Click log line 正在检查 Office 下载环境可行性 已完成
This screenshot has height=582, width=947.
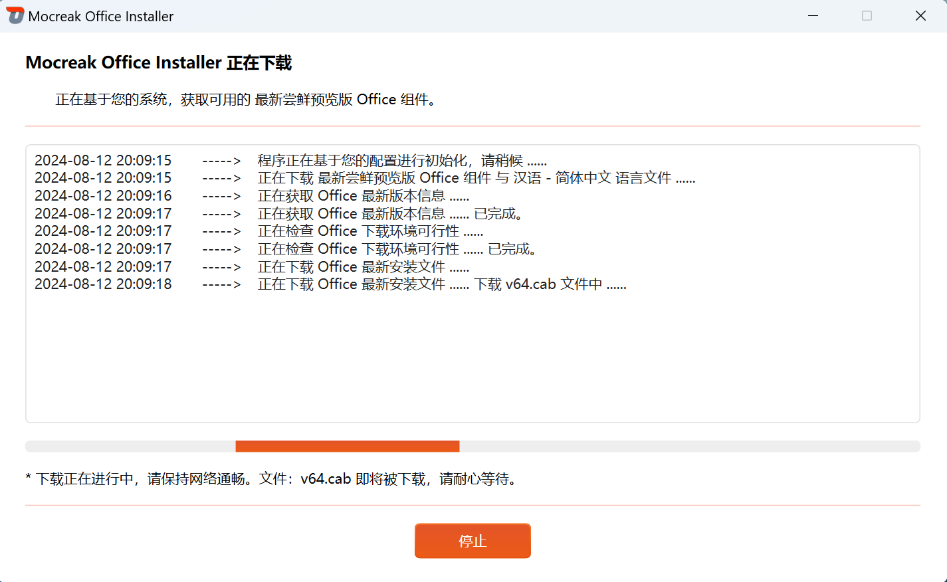pos(397,249)
